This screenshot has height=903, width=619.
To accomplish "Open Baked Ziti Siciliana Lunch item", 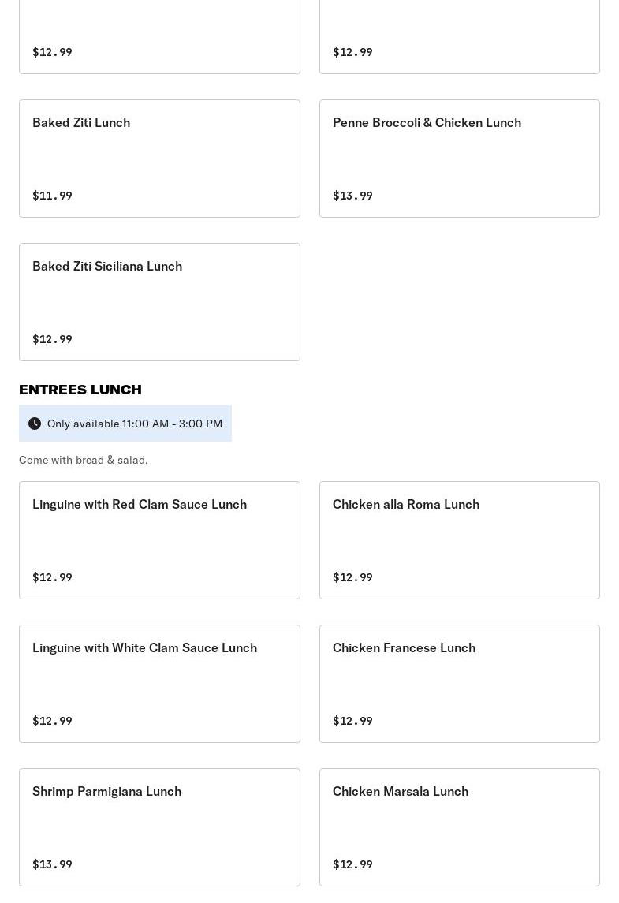I will point(107,266).
